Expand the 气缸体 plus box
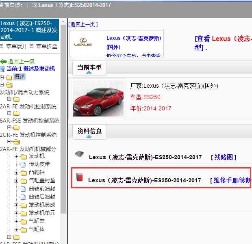This screenshot has height=244, width=252. pos(16,229)
